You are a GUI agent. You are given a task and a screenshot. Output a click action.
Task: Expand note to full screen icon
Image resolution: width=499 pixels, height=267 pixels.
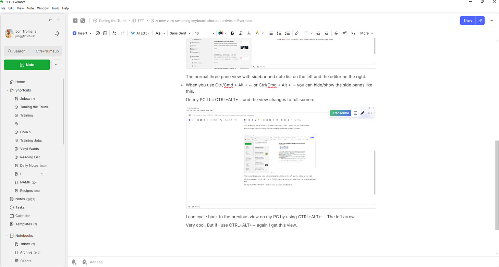[83, 21]
